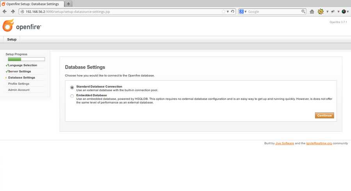Open the Jive Software link
Viewport: 351px width, 191px height.
pos(285,143)
